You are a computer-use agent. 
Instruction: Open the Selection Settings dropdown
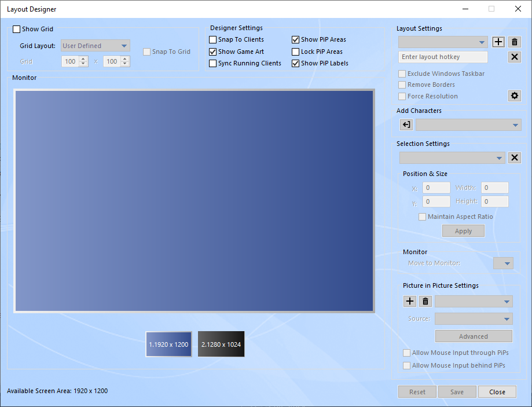[x=452, y=158]
